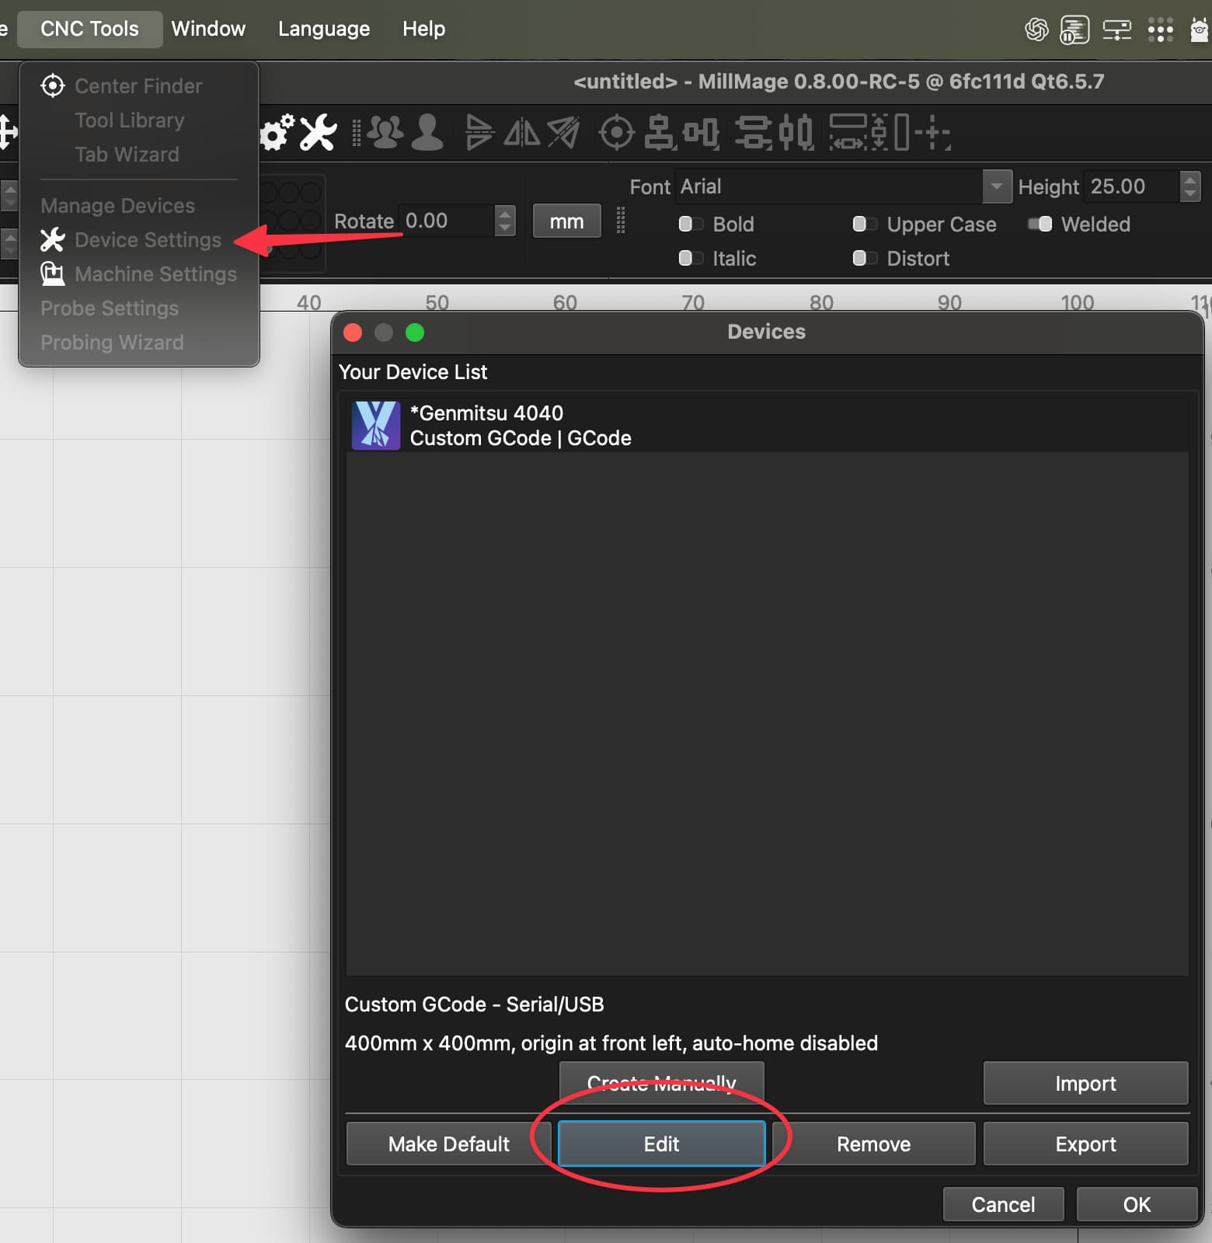Toggle the Bold font switch
Image resolution: width=1212 pixels, height=1243 pixels.
click(x=689, y=225)
